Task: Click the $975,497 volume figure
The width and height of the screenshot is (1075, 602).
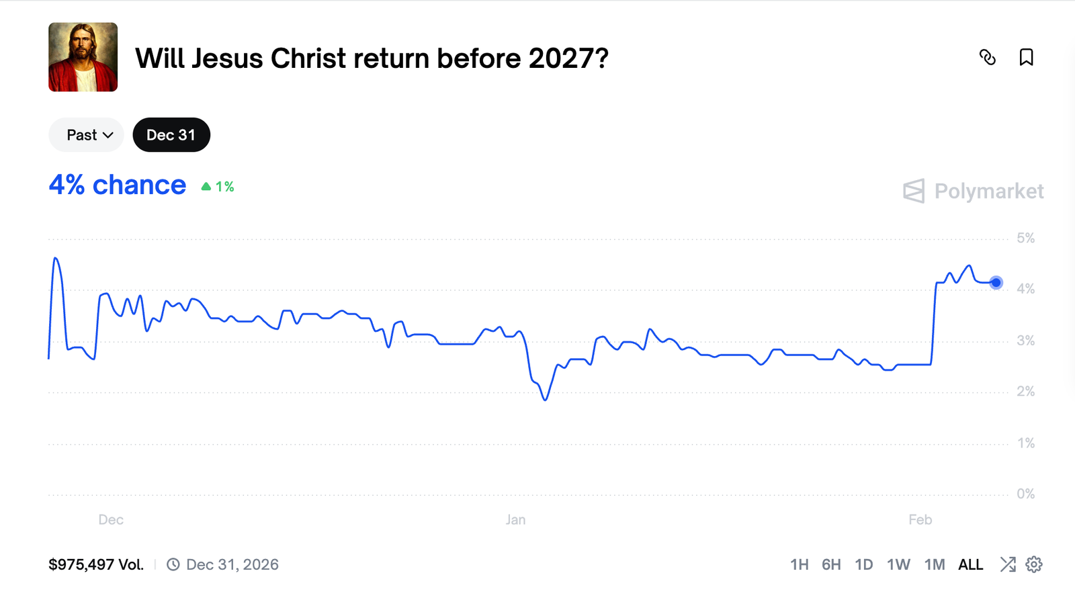Action: pyautogui.click(x=96, y=564)
